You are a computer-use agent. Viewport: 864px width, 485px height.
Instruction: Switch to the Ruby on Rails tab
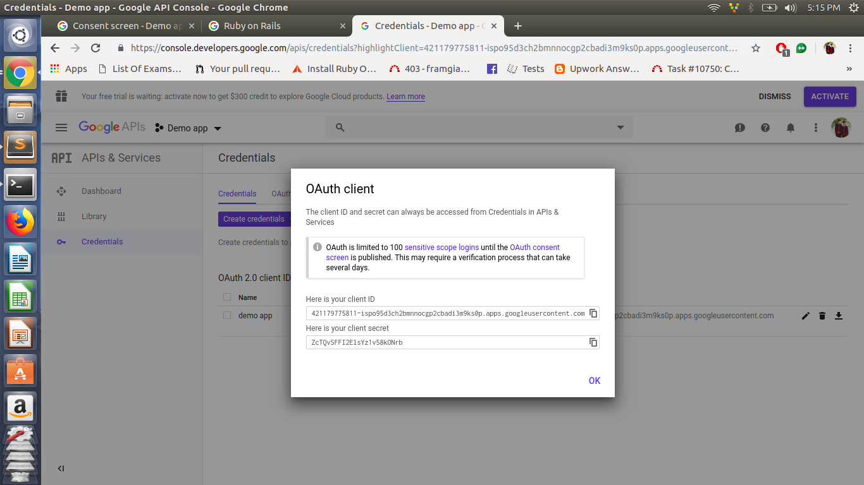[x=277, y=26]
